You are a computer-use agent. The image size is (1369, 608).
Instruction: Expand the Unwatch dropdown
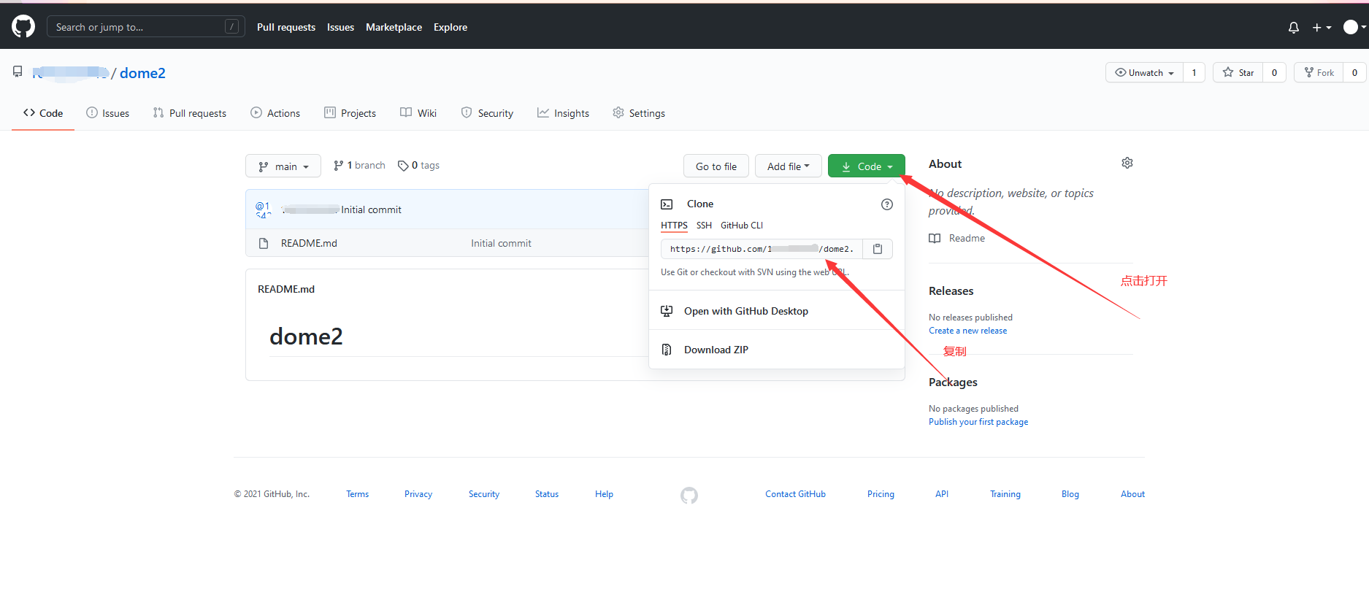click(x=1144, y=72)
